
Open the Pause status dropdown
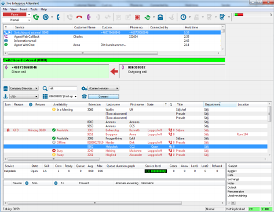pos(29,14)
